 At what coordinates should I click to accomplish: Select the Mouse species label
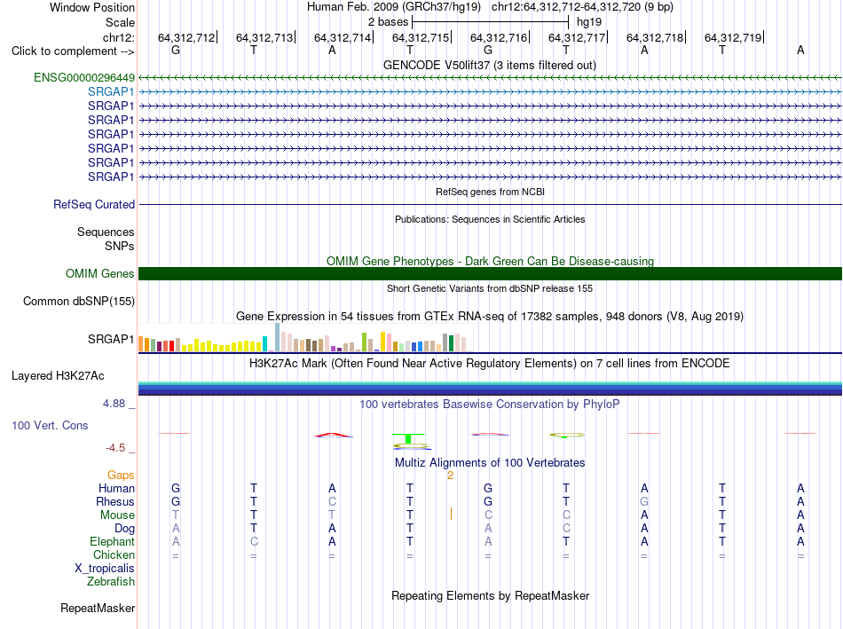pyautogui.click(x=117, y=515)
